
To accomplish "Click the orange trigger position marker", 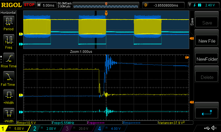I will [x=106, y=13].
